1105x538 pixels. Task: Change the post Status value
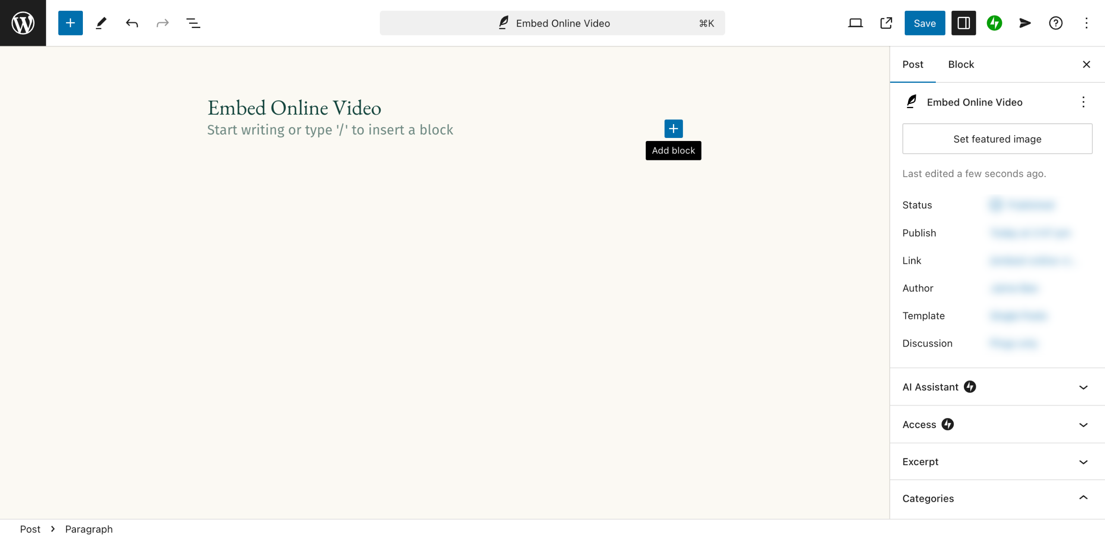click(x=1022, y=205)
